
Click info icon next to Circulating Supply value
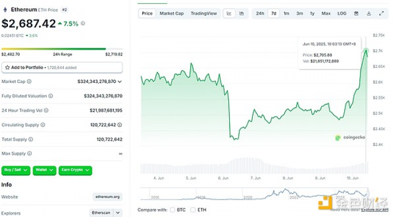[x=120, y=125]
